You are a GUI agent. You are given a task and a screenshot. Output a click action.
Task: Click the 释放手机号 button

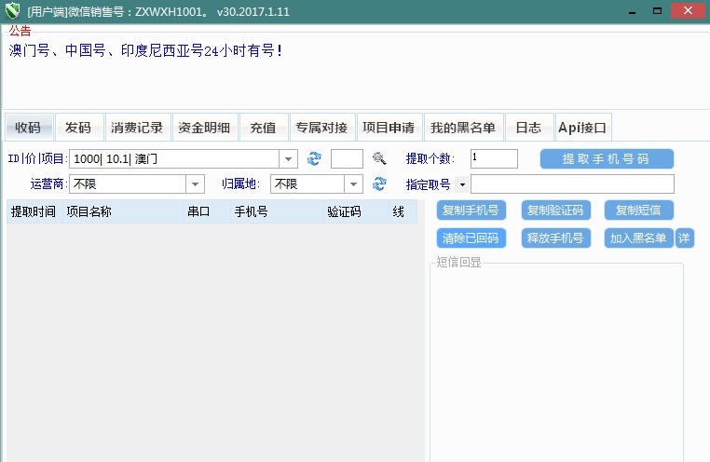point(555,238)
